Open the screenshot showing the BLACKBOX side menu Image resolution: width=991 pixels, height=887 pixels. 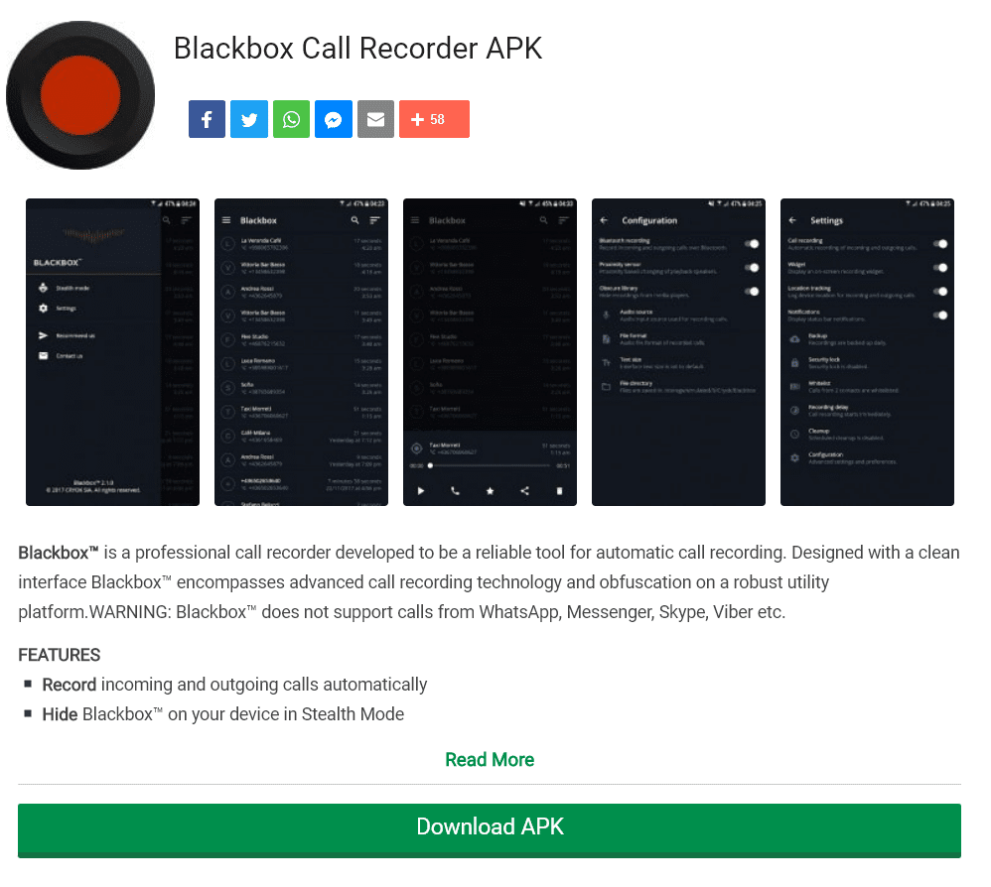pos(112,352)
